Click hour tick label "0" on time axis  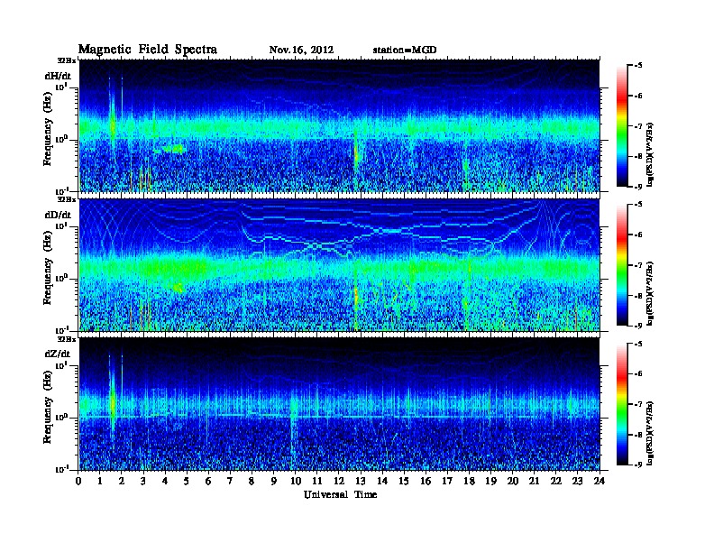(78, 481)
